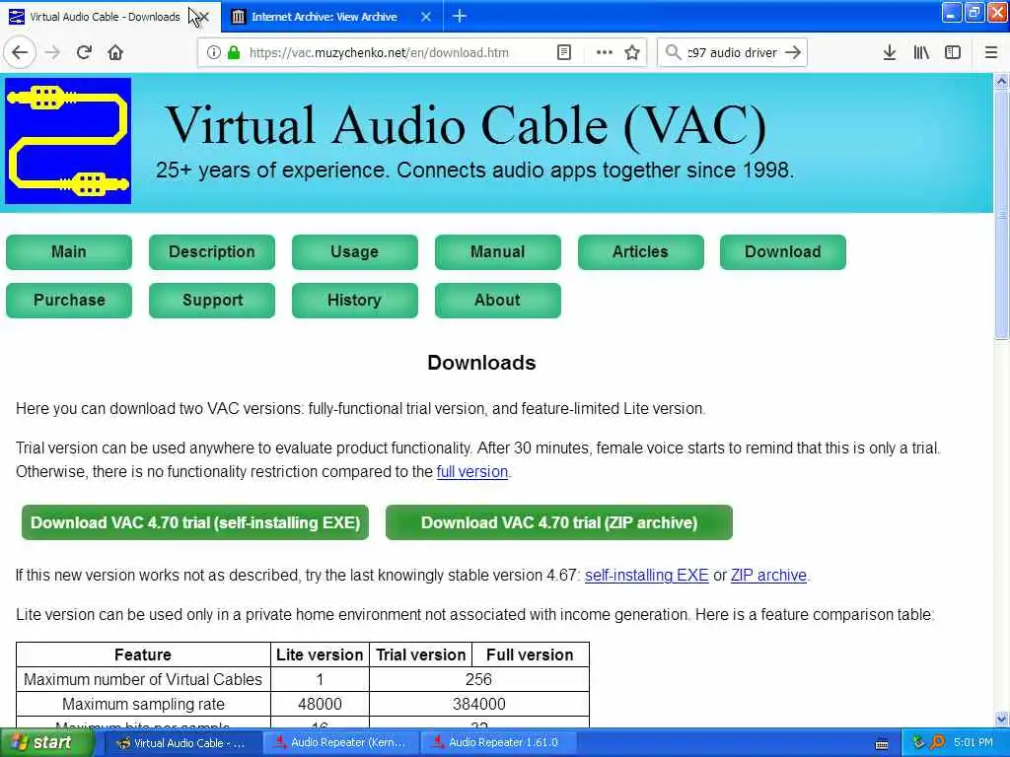This screenshot has height=757, width=1010.
Task: Open page actions three-dot menu
Action: [x=605, y=53]
